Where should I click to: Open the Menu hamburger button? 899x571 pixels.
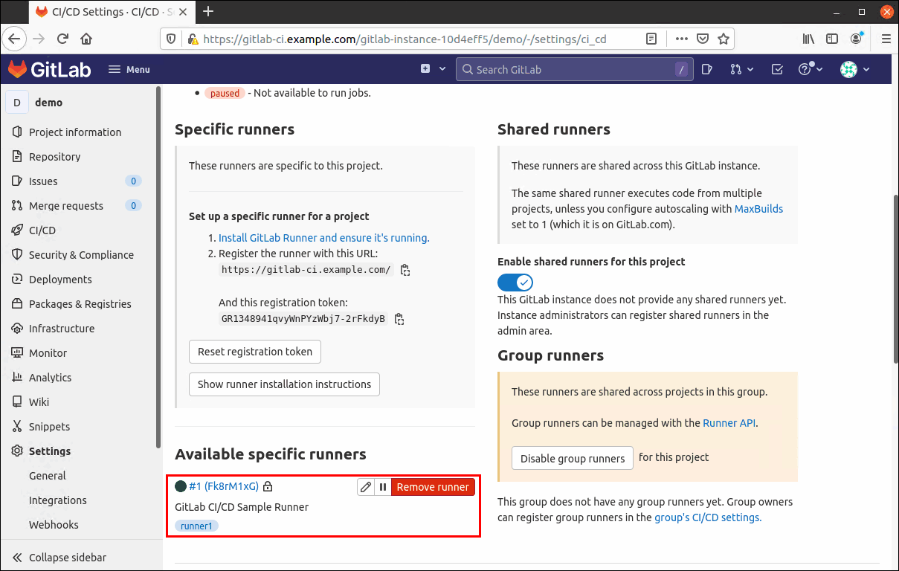pos(129,69)
